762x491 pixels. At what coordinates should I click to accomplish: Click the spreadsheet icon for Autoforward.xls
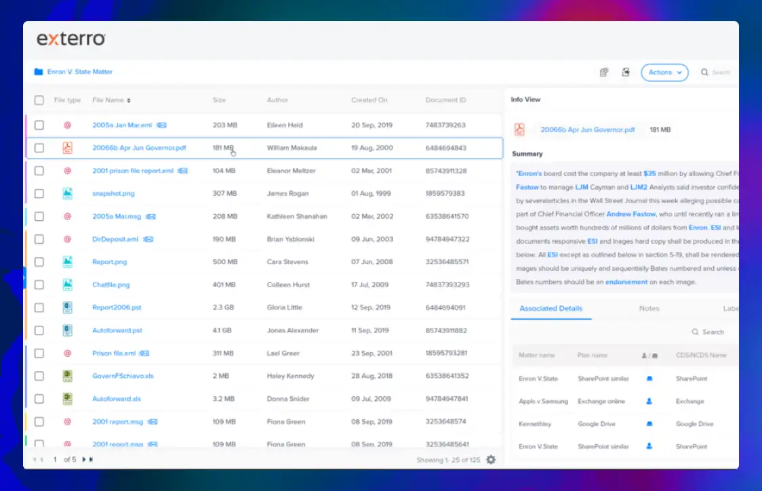[x=68, y=399]
